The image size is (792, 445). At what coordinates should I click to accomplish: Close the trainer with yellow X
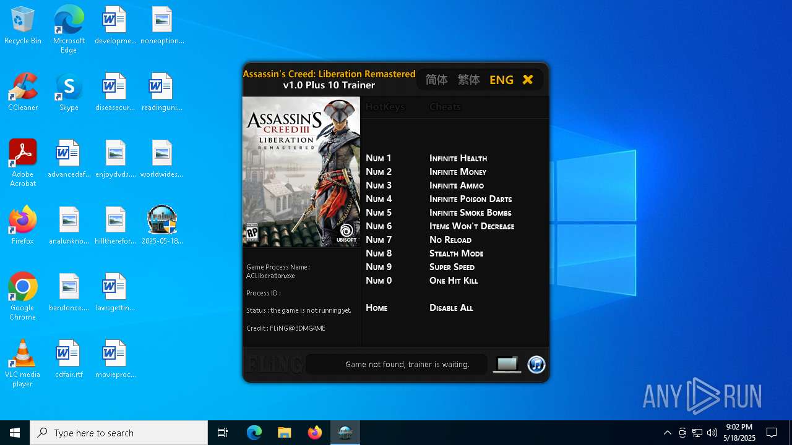click(528, 80)
